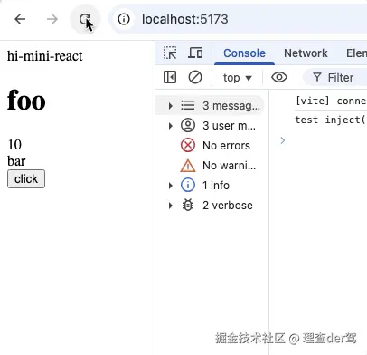
Task: Click the console Filter field
Action: pyautogui.click(x=335, y=78)
